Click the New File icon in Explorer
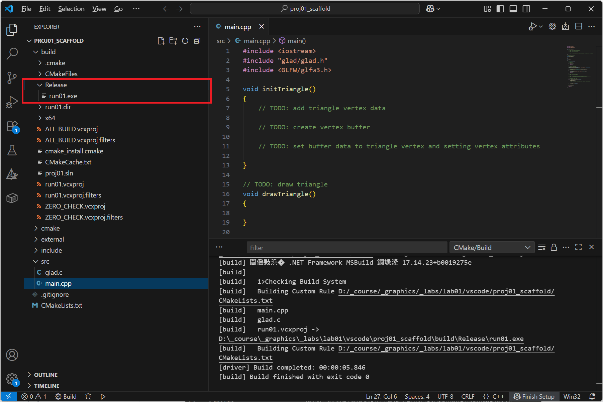This screenshot has width=603, height=402. (x=161, y=41)
